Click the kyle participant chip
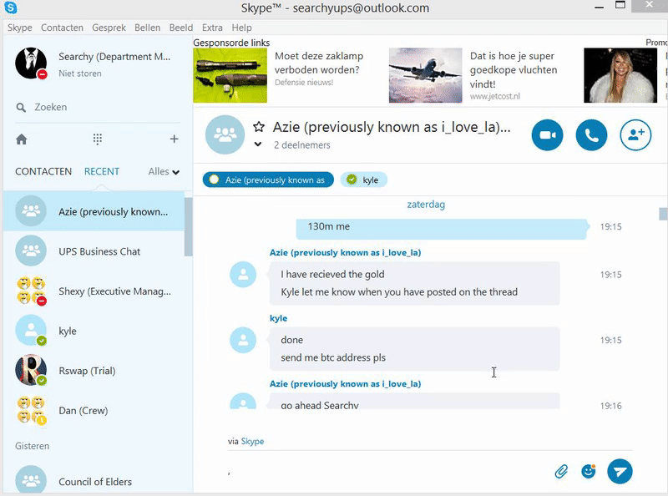Viewport: 668px width, 496px height. click(364, 180)
